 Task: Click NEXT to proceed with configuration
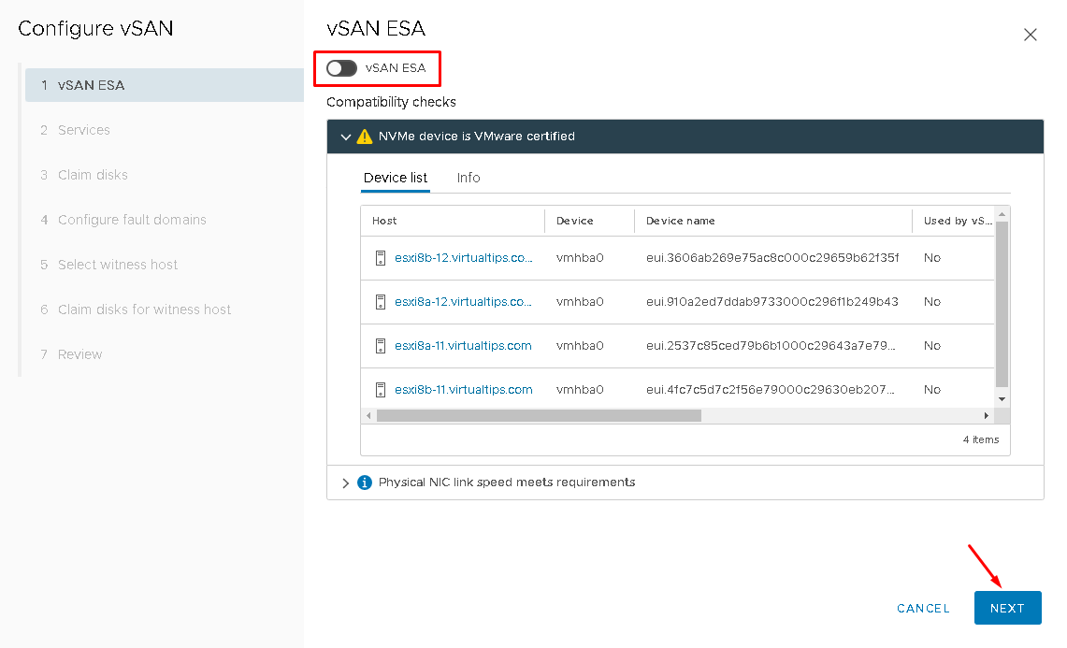[1007, 608]
